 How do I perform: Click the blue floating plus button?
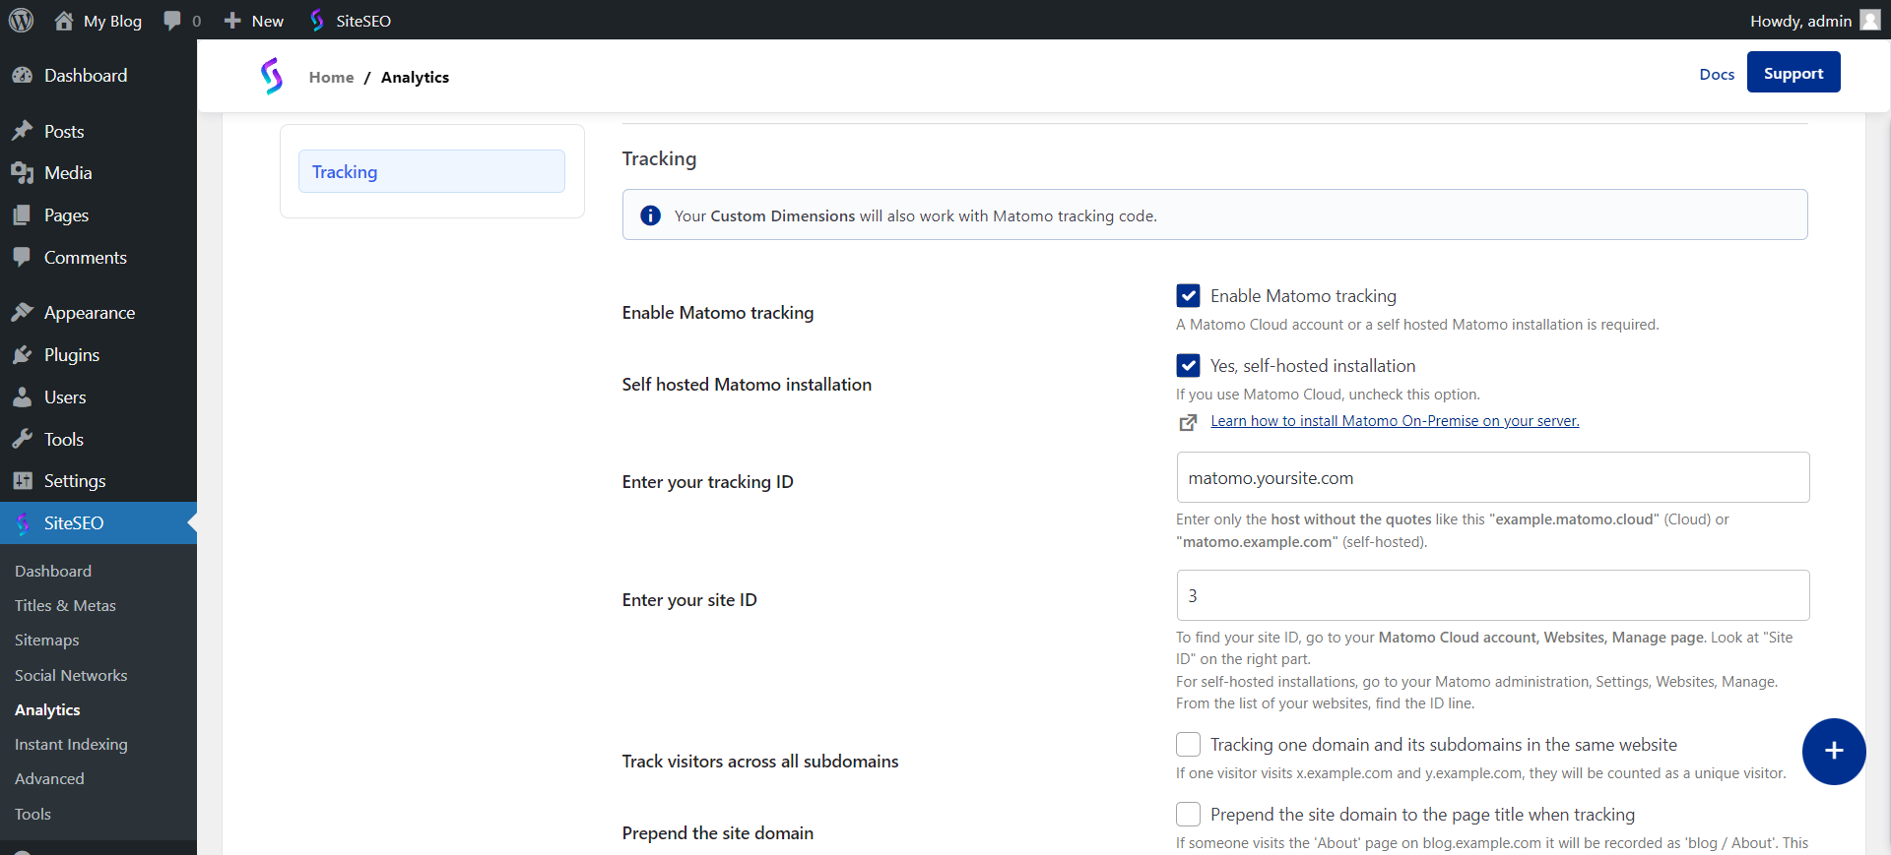point(1834,752)
